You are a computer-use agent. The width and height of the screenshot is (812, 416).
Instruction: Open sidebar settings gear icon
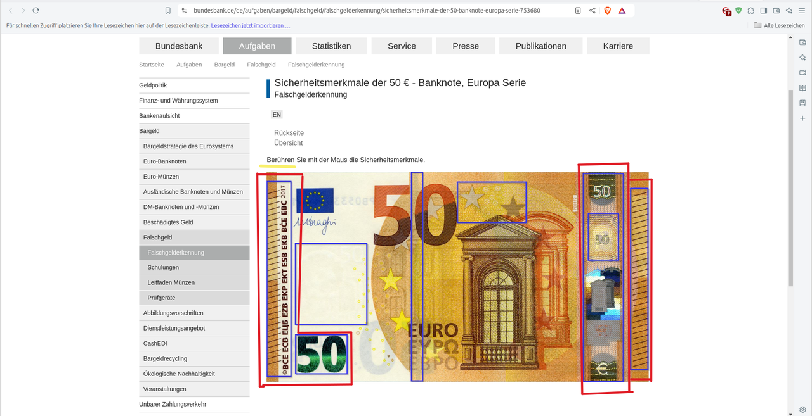pos(802,410)
